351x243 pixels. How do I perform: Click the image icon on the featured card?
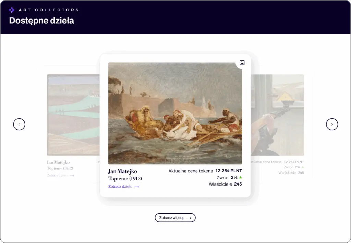click(x=242, y=63)
